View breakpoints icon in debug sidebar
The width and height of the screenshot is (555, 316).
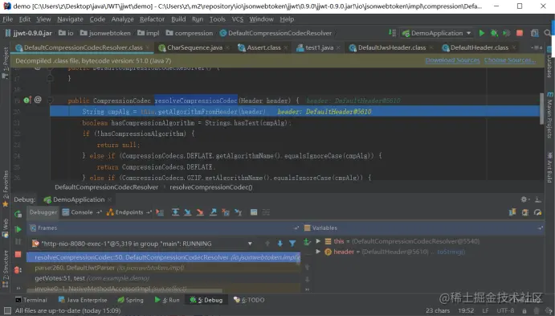18,270
